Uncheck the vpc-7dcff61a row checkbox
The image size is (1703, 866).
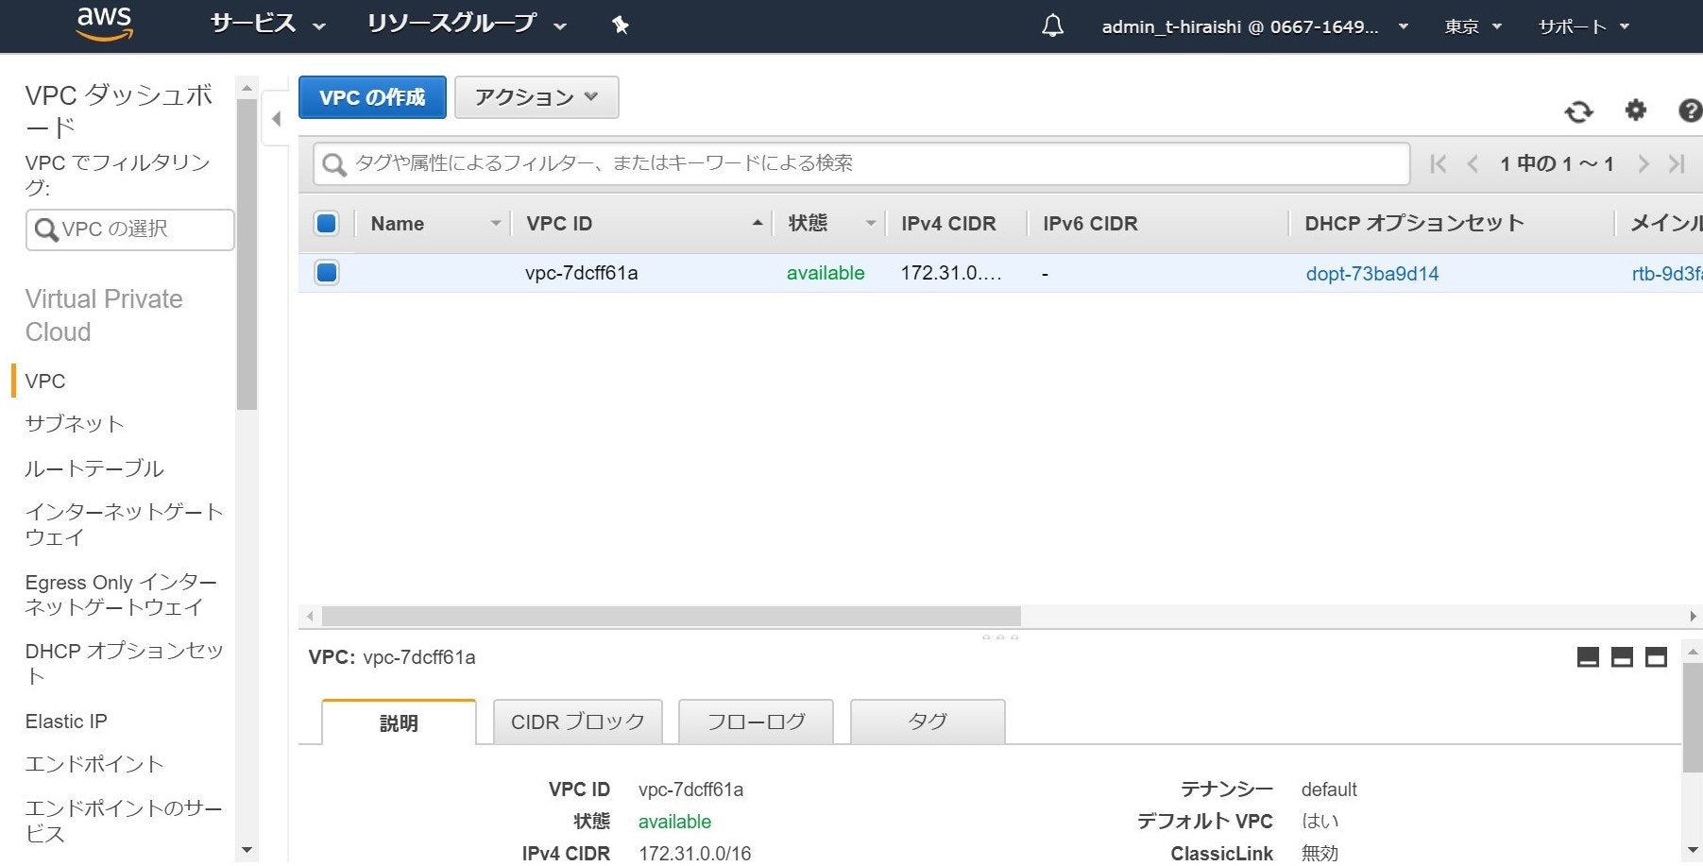point(327,273)
